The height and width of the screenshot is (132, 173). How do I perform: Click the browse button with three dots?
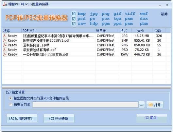142,105
